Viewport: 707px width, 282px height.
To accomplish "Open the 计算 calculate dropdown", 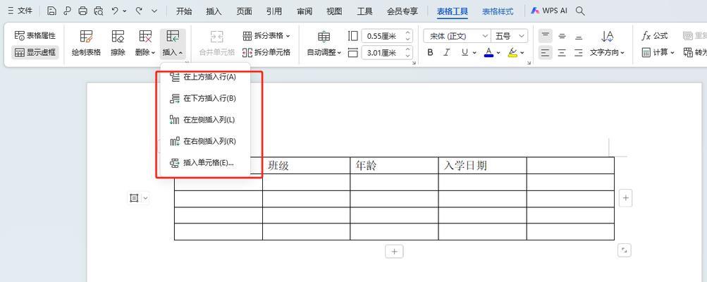I will (658, 52).
